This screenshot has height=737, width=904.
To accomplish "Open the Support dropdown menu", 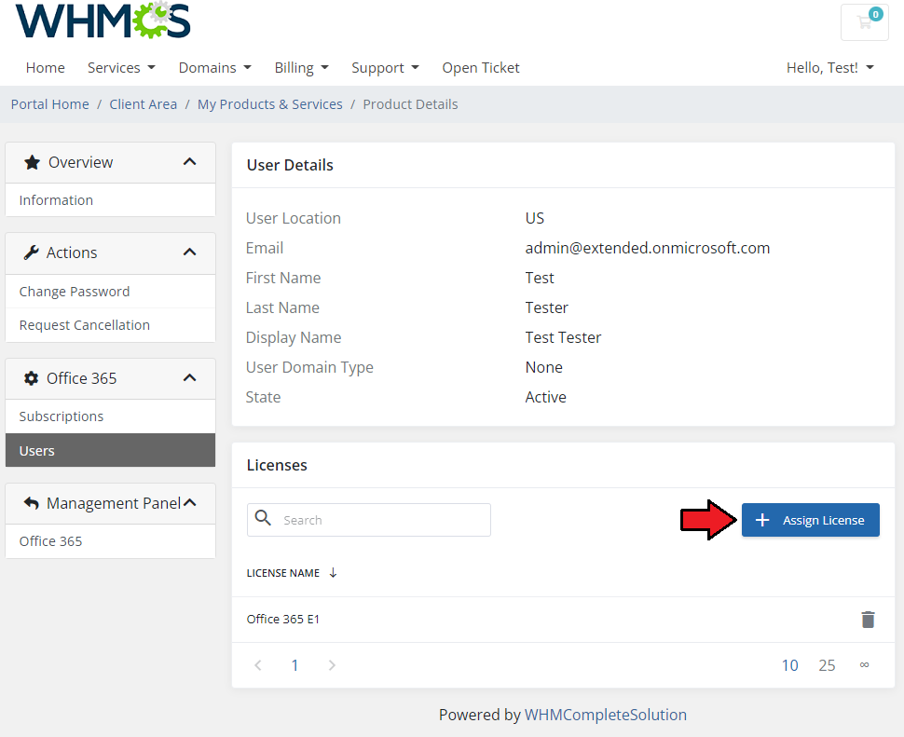I will 385,68.
